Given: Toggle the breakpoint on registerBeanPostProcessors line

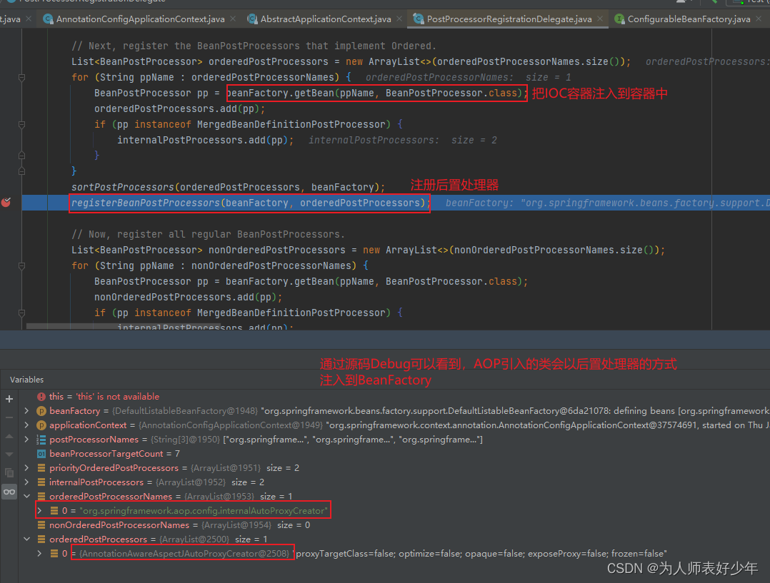Looking at the screenshot, I should coord(6,202).
